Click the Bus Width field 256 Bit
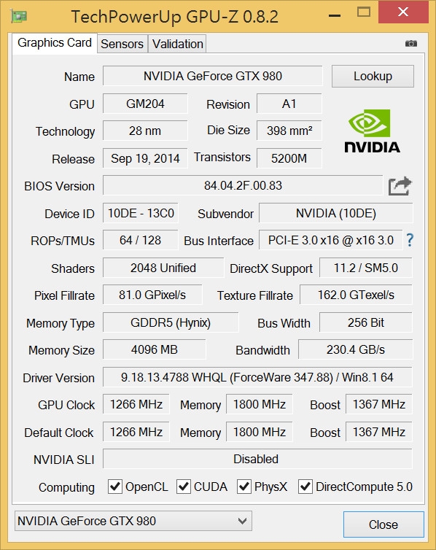This screenshot has width=436, height=550. pyautogui.click(x=366, y=322)
